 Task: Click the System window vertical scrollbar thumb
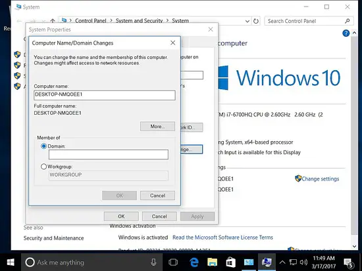pos(354,136)
